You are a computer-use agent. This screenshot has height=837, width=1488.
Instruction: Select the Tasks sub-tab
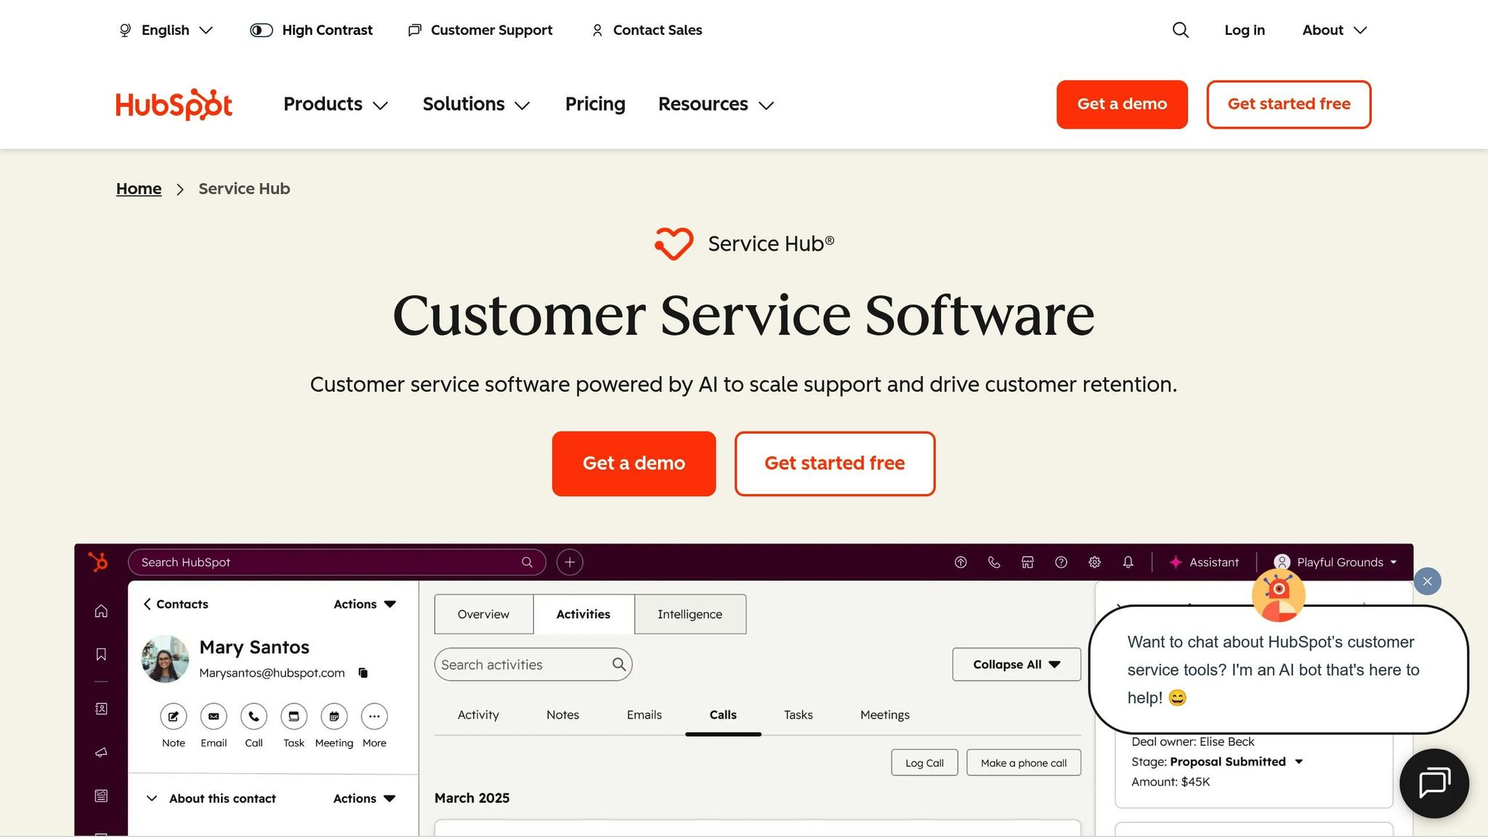(x=798, y=715)
